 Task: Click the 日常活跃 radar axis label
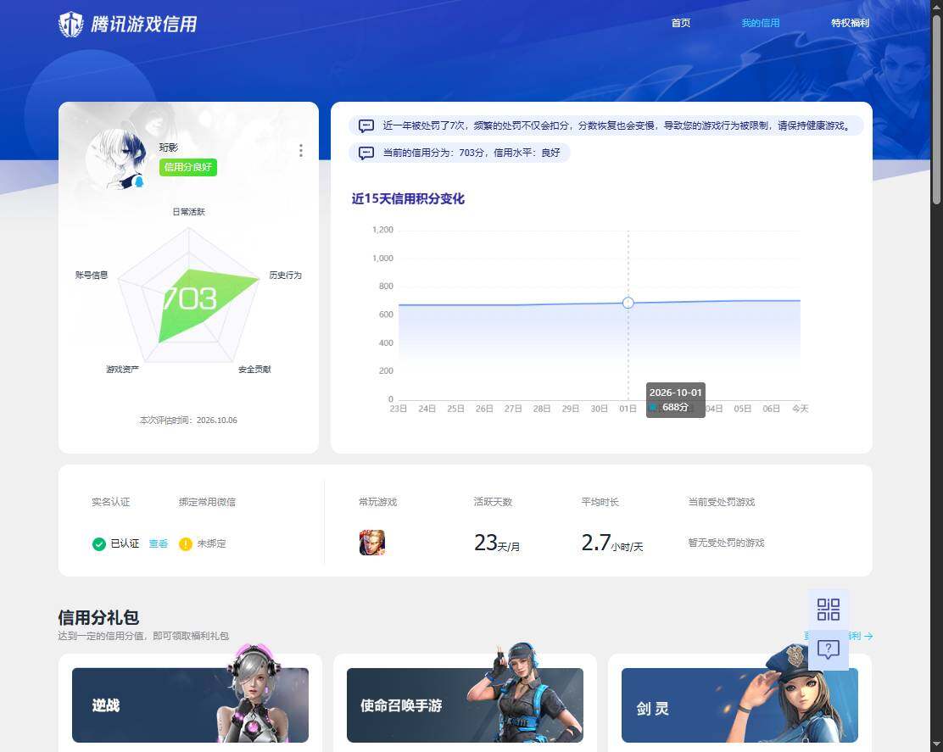[189, 212]
